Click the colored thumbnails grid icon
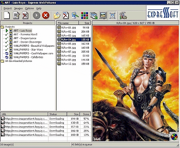180x148 pixels. point(85,15)
